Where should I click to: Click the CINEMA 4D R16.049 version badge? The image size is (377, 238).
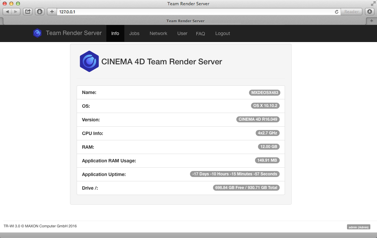tap(258, 119)
